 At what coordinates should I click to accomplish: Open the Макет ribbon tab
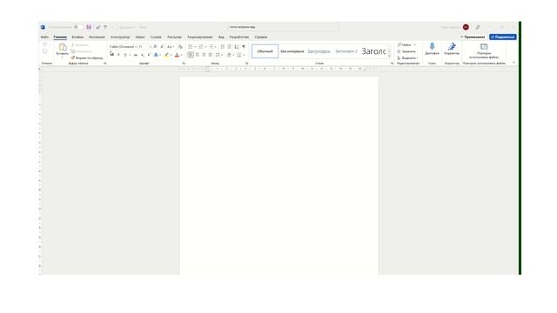140,37
